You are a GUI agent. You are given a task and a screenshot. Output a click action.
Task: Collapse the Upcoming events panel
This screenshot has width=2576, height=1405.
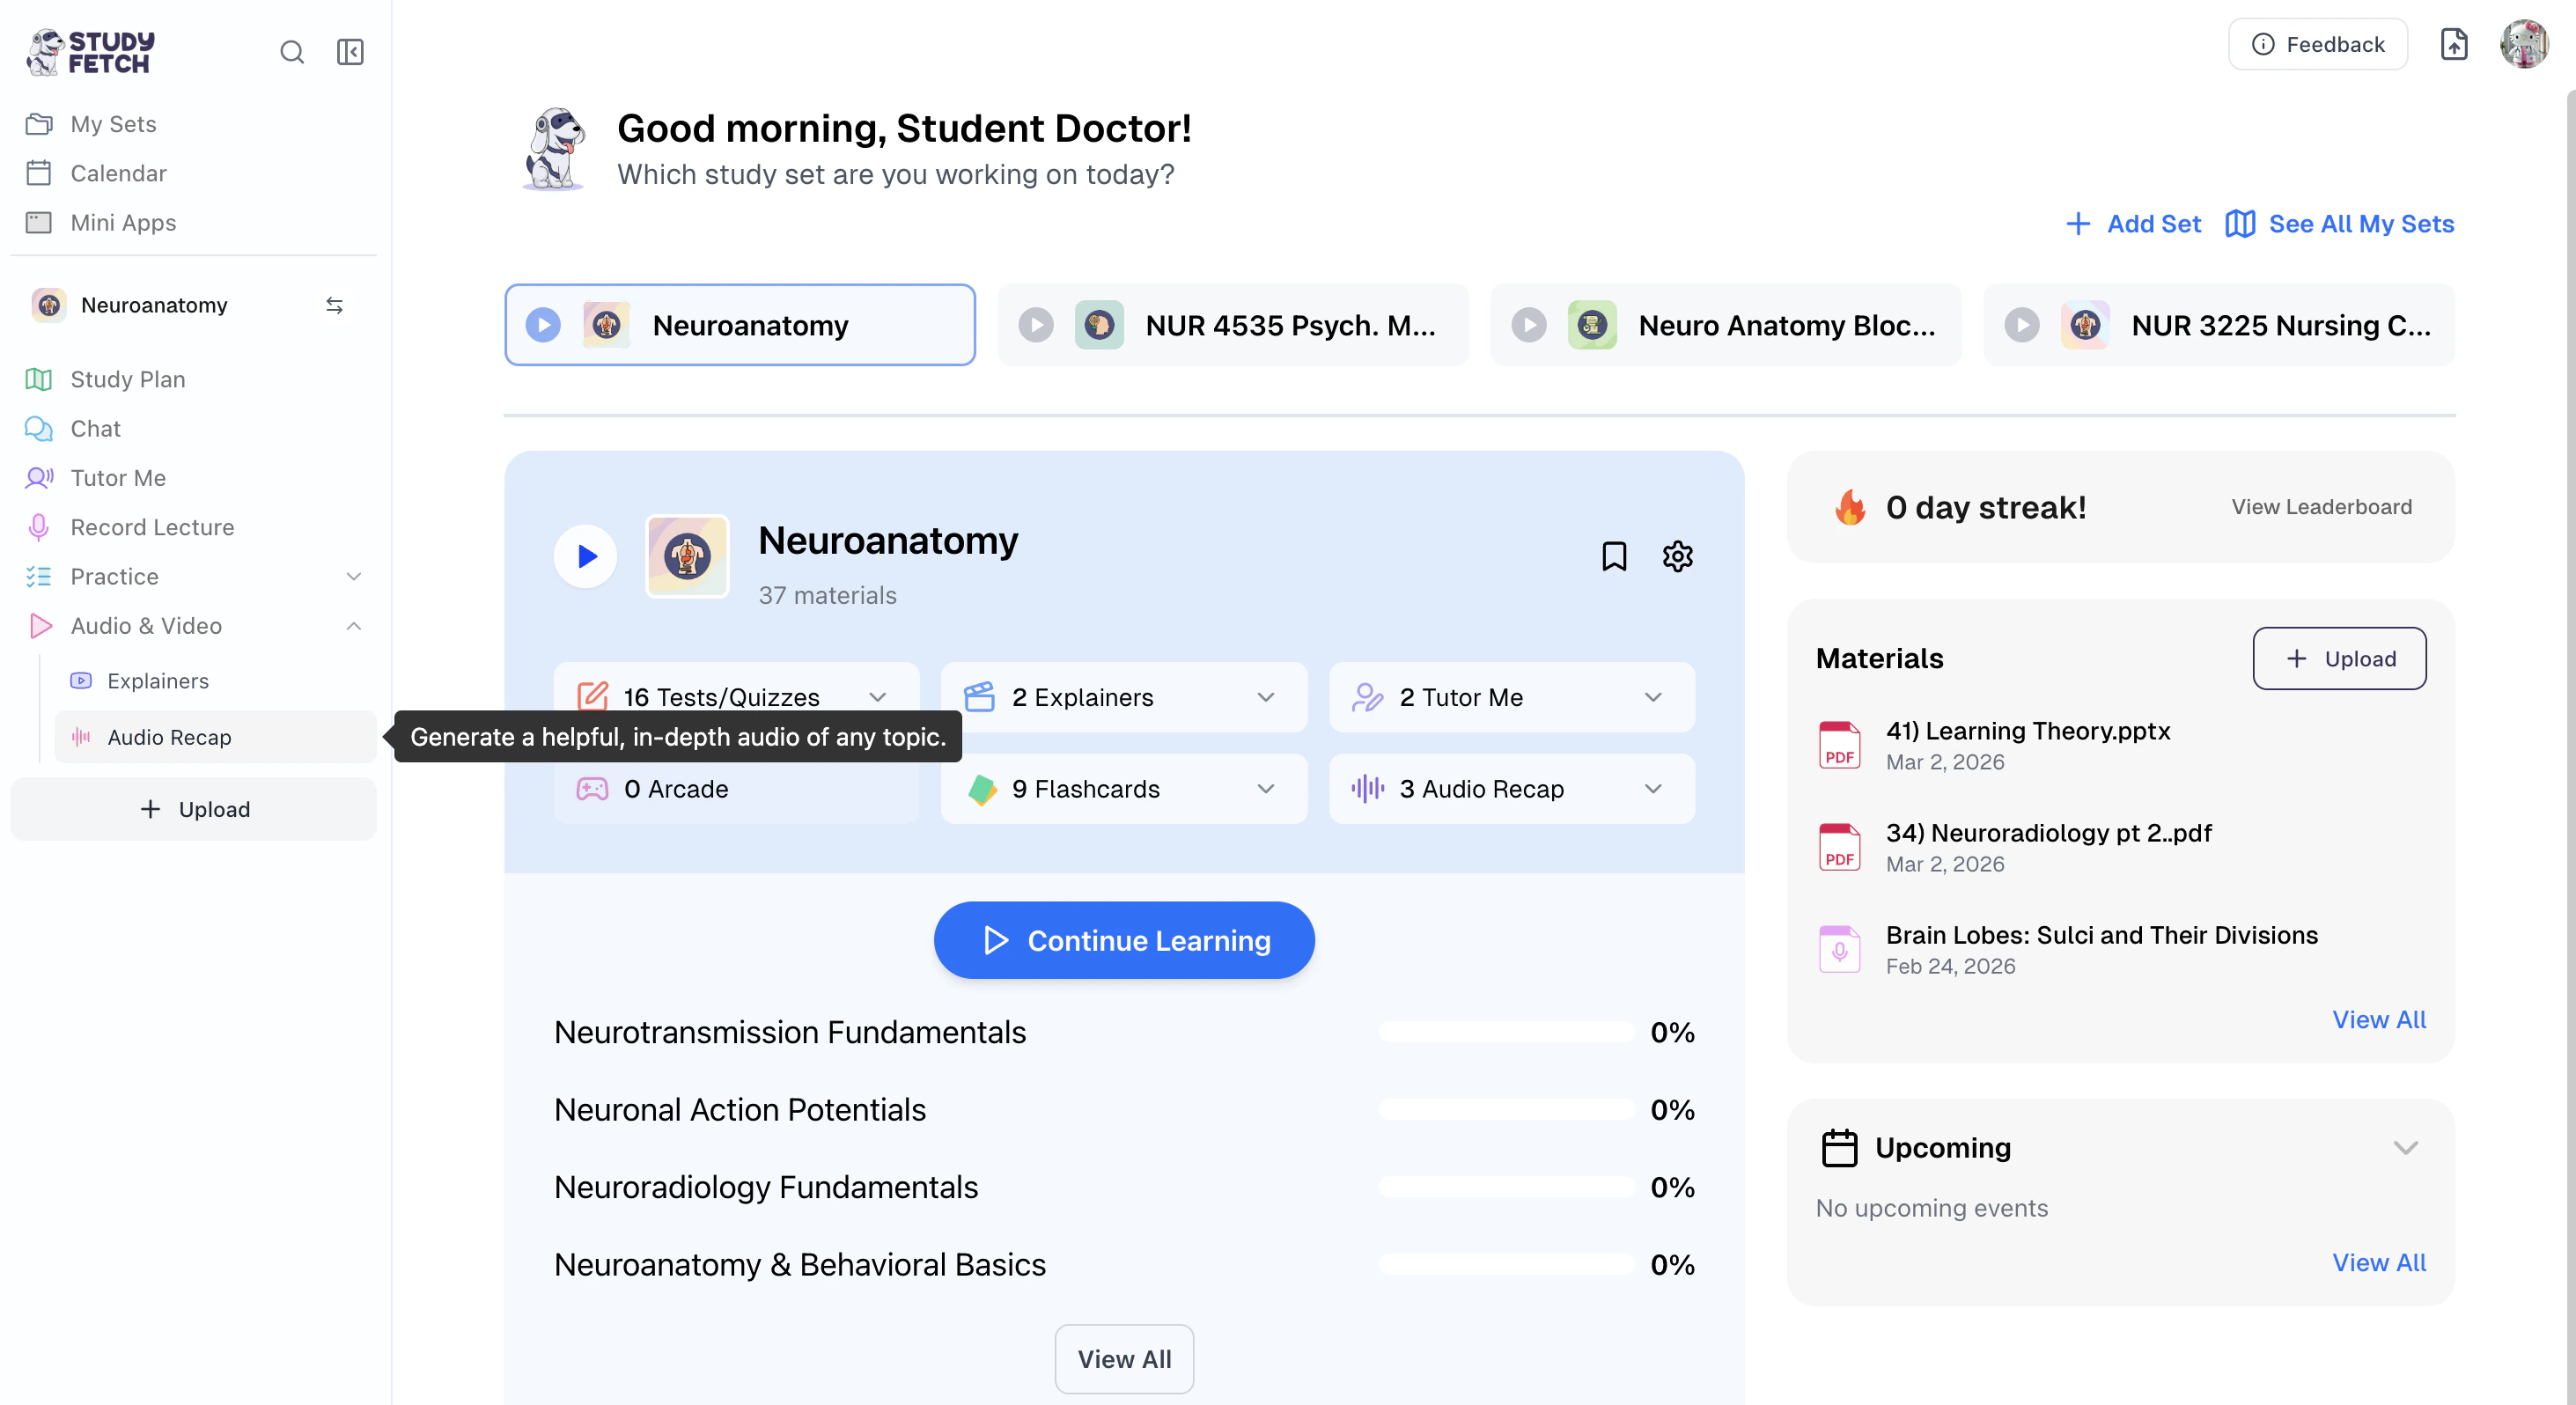coord(2405,1148)
